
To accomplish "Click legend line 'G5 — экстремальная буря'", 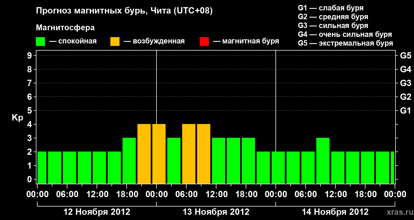I will click(345, 43).
